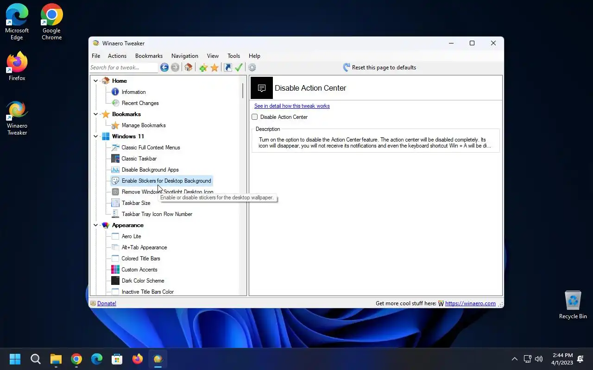Click the Disable Background Apps icon
The image size is (593, 370).
point(115,170)
